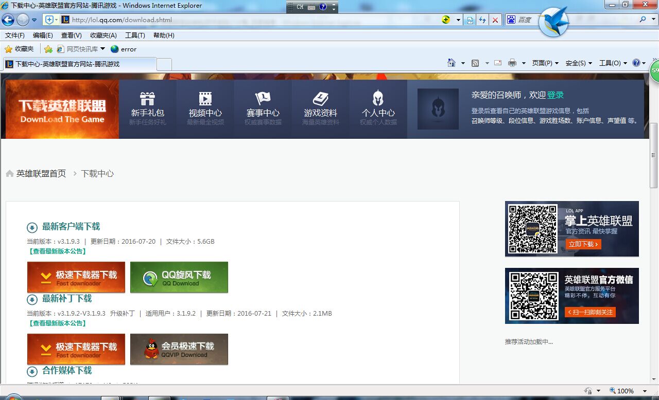659x400 pixels.
Task: Click the IME help icon in language bar
Action: tap(323, 7)
